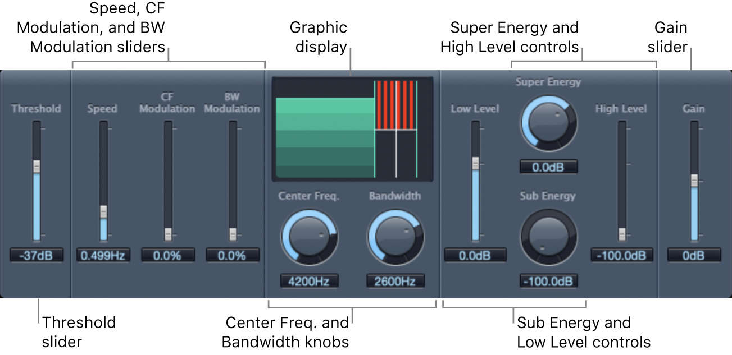Click the green band in graphic display

click(325, 138)
